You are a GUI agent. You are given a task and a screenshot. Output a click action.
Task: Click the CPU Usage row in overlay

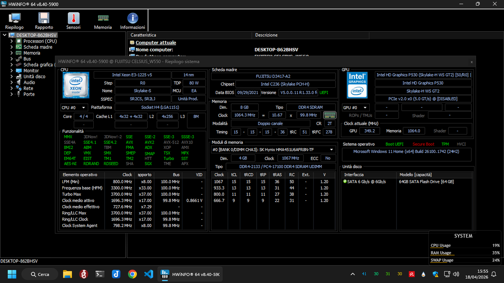pyautogui.click(x=466, y=245)
